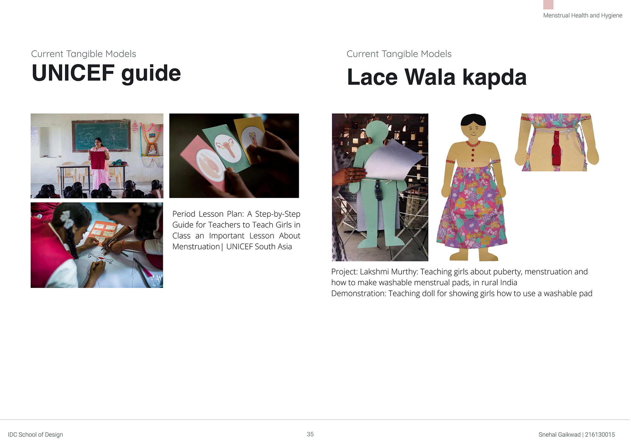The height and width of the screenshot is (446, 631).
Task: Click the right Current Tangible Models subtitle
Action: [399, 54]
